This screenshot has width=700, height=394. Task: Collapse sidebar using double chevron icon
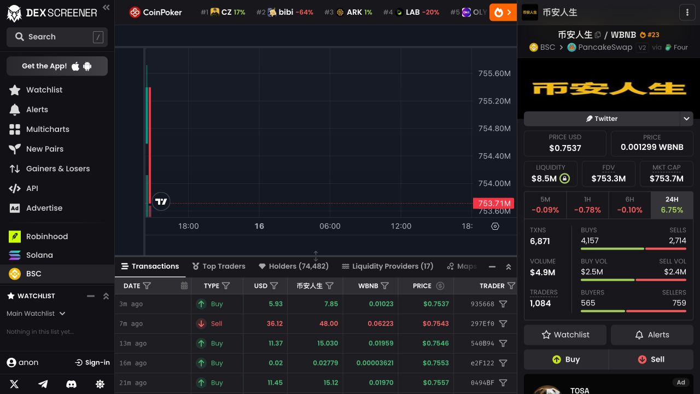[x=106, y=7]
